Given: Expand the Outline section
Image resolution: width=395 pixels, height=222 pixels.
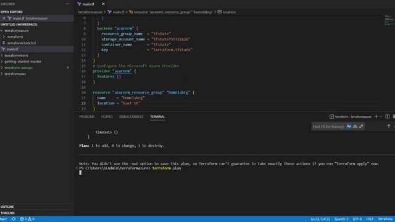Looking at the screenshot, I should coord(7,207).
